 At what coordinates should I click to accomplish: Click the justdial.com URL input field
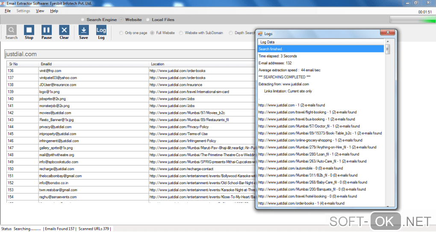coord(130,54)
